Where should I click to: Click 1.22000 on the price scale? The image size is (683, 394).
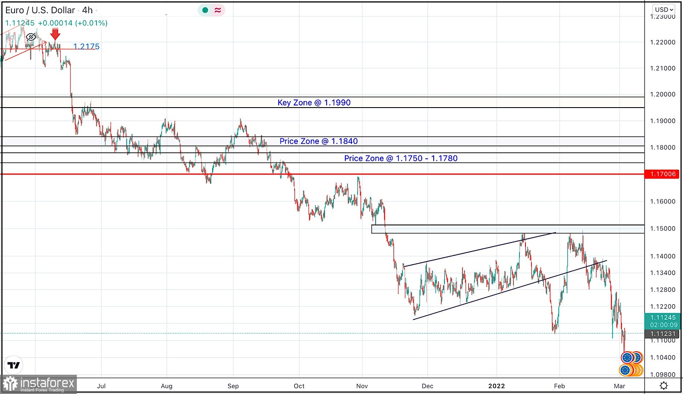[663, 42]
